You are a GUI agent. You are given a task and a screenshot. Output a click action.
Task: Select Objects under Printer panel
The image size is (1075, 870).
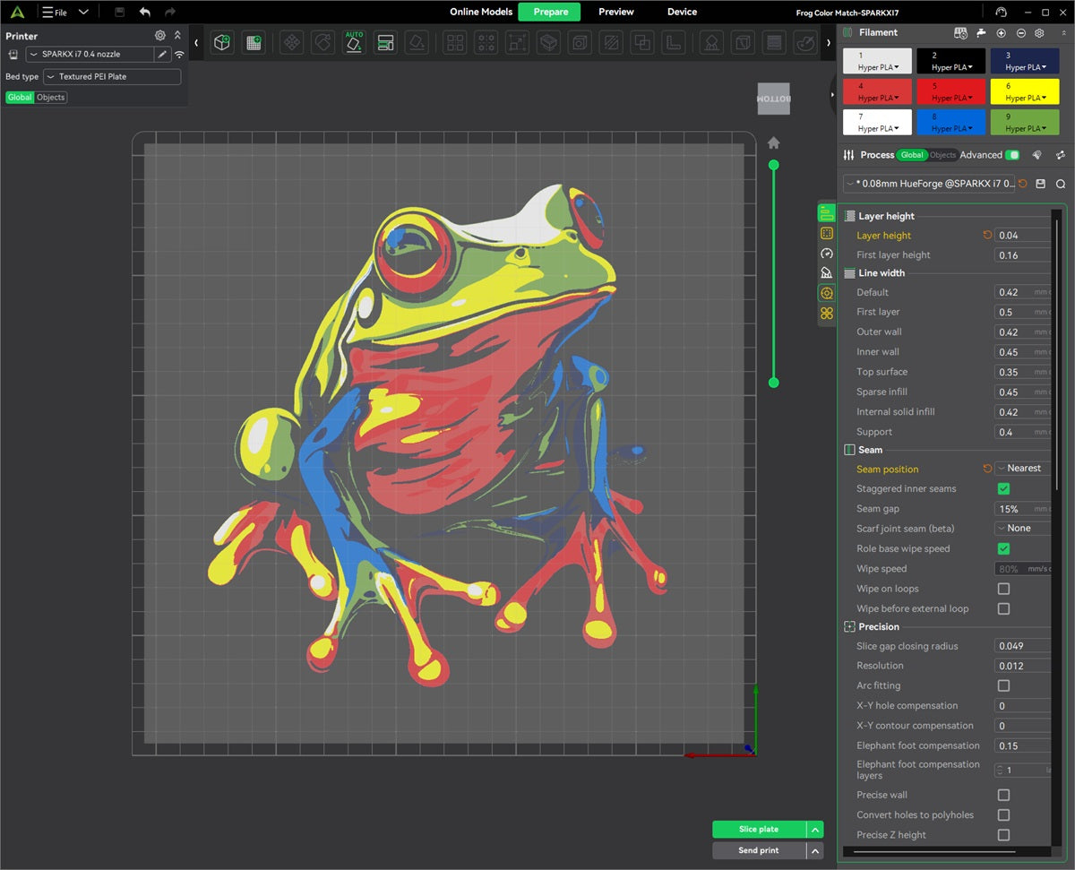pyautogui.click(x=51, y=98)
